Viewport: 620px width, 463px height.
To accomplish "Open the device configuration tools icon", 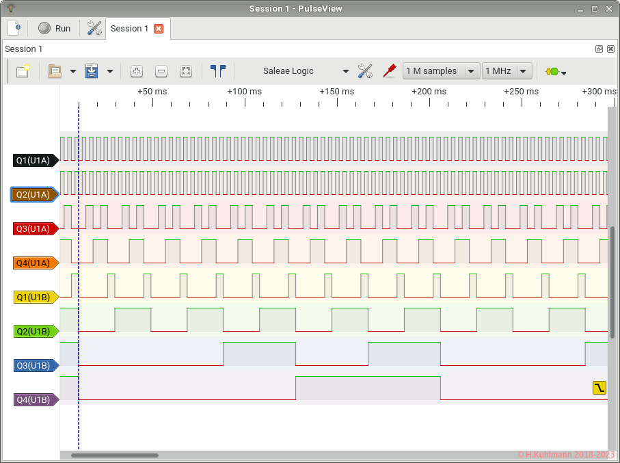I will (365, 71).
